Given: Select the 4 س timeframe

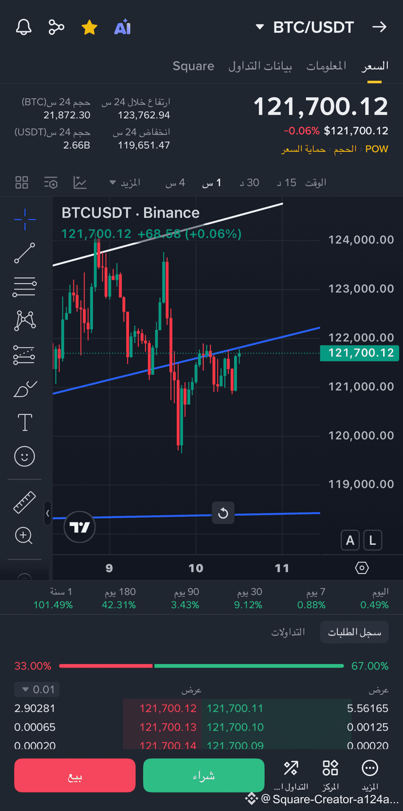Looking at the screenshot, I should 175,183.
